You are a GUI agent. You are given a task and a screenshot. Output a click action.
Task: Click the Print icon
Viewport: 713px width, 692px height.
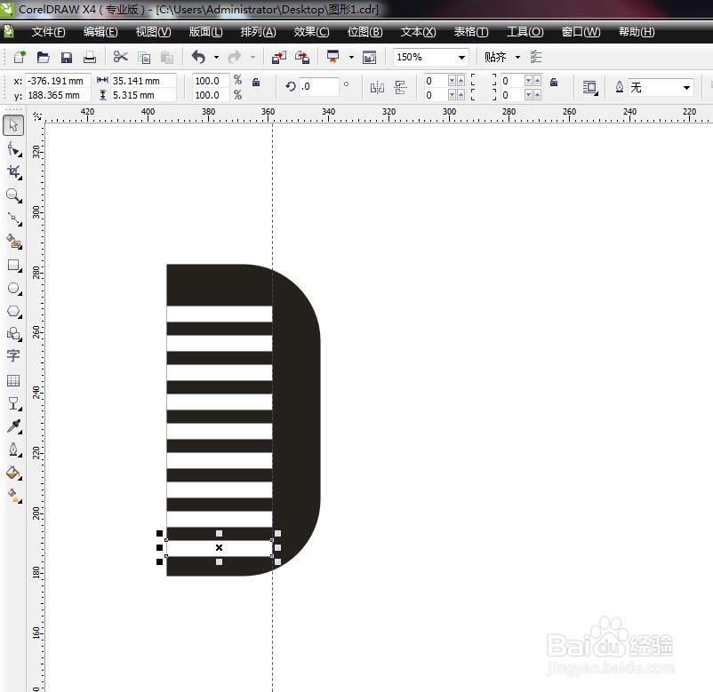90,57
